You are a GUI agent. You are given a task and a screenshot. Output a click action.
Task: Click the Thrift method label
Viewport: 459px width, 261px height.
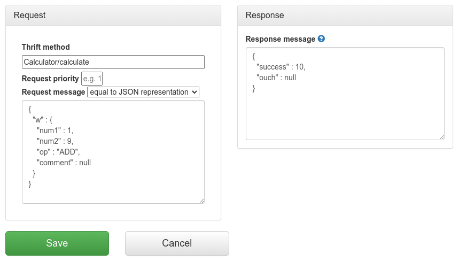[x=45, y=47]
